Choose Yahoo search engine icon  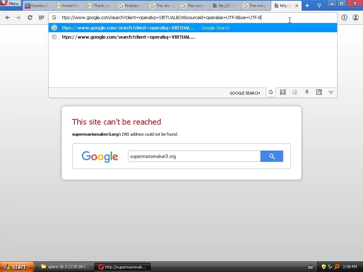[x=283, y=92]
